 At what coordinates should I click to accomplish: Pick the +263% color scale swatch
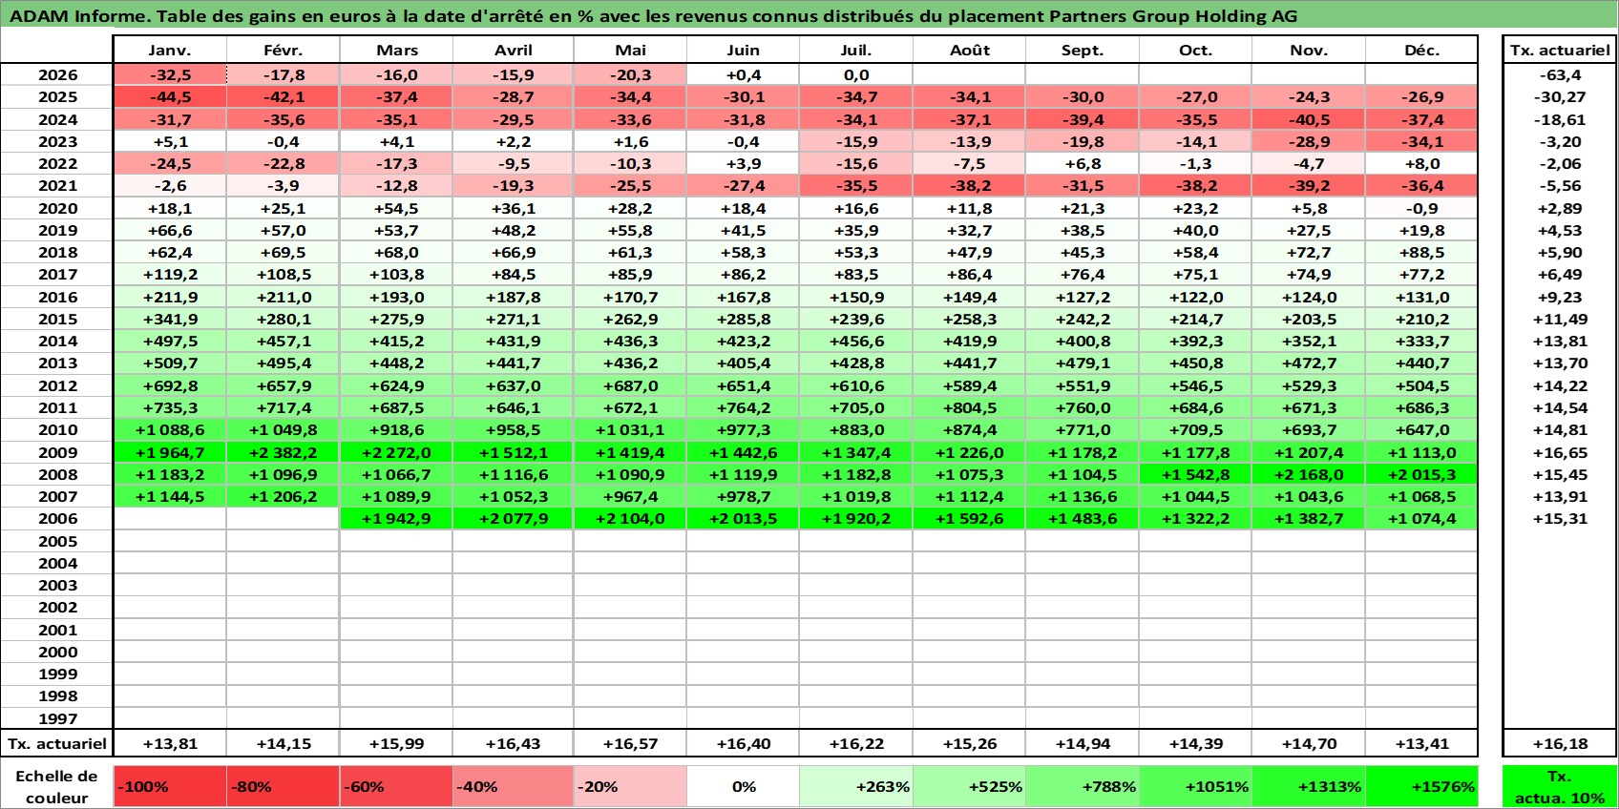pos(856,787)
